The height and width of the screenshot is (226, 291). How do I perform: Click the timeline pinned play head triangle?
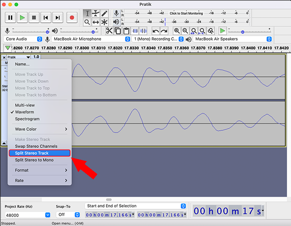[x=8, y=48]
